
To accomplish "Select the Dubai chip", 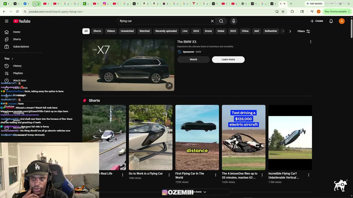I will (221, 31).
